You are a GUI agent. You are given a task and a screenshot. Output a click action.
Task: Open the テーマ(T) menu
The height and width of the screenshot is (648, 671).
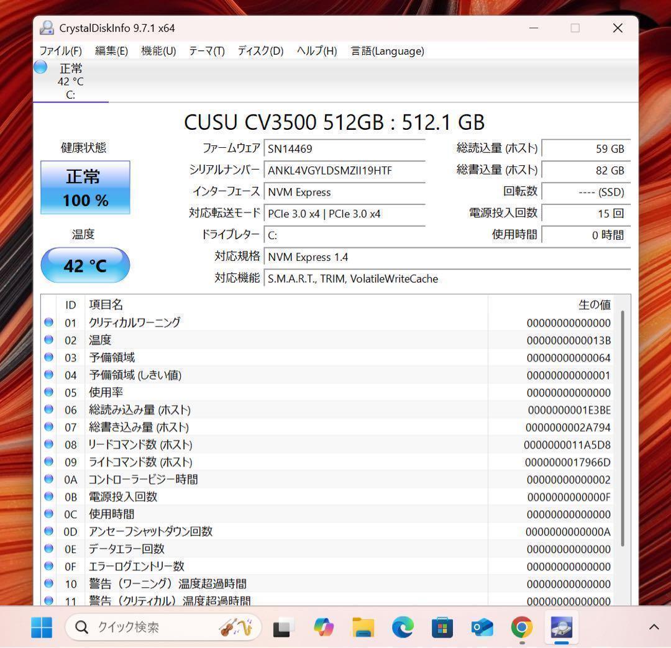(207, 51)
